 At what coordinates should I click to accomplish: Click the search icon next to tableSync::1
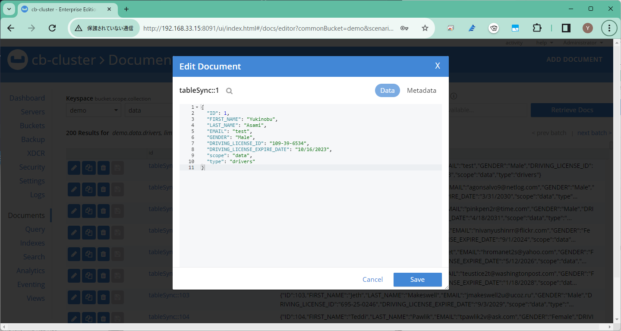click(229, 91)
